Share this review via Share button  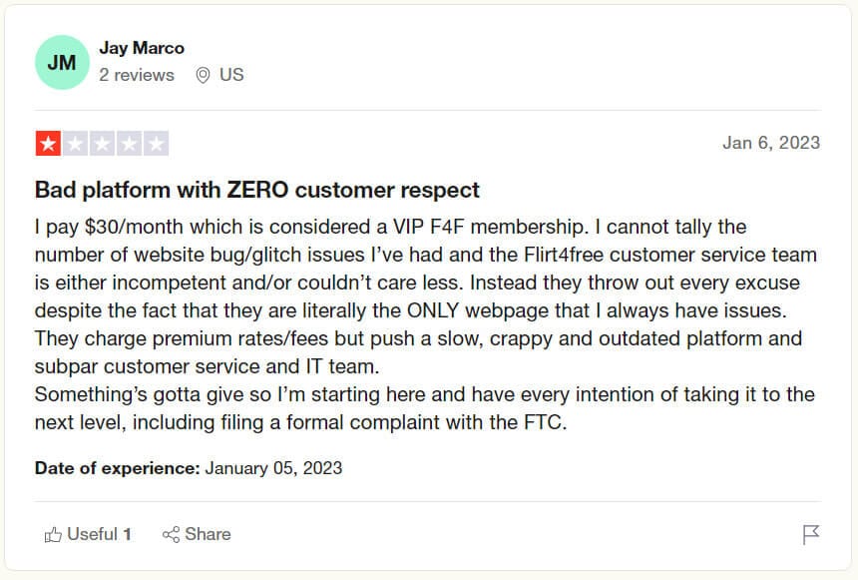[x=197, y=534]
